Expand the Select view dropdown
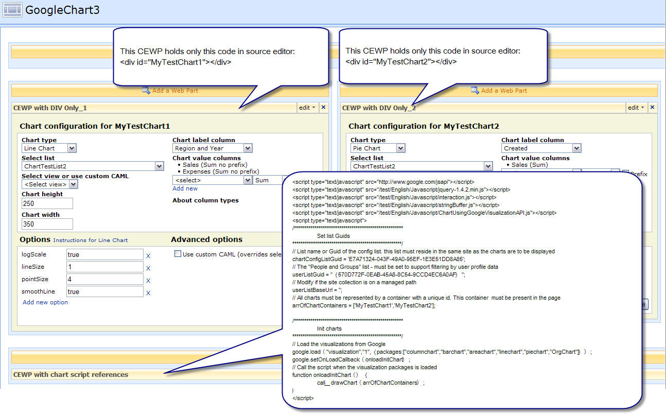Screen dimensions: 666x414 pos(74,184)
